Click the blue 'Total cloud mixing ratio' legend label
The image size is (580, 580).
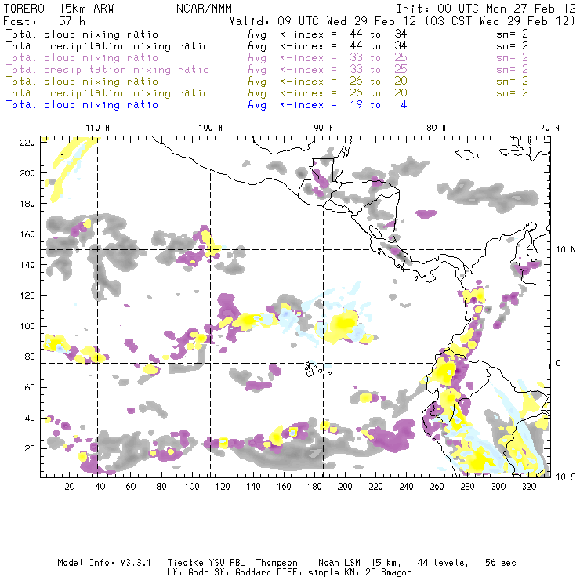[x=82, y=105]
